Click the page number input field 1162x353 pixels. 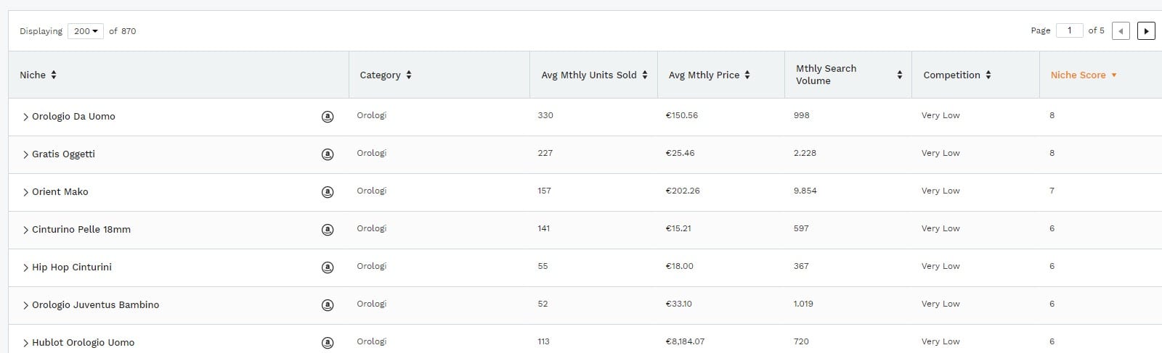tap(1069, 30)
